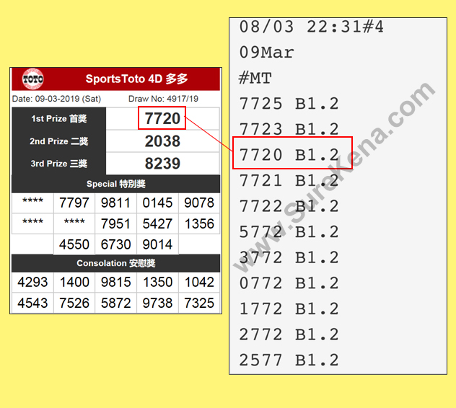This screenshot has width=456, height=408.
Task: Click ticket line 5772 B1.2
Action: tap(289, 232)
